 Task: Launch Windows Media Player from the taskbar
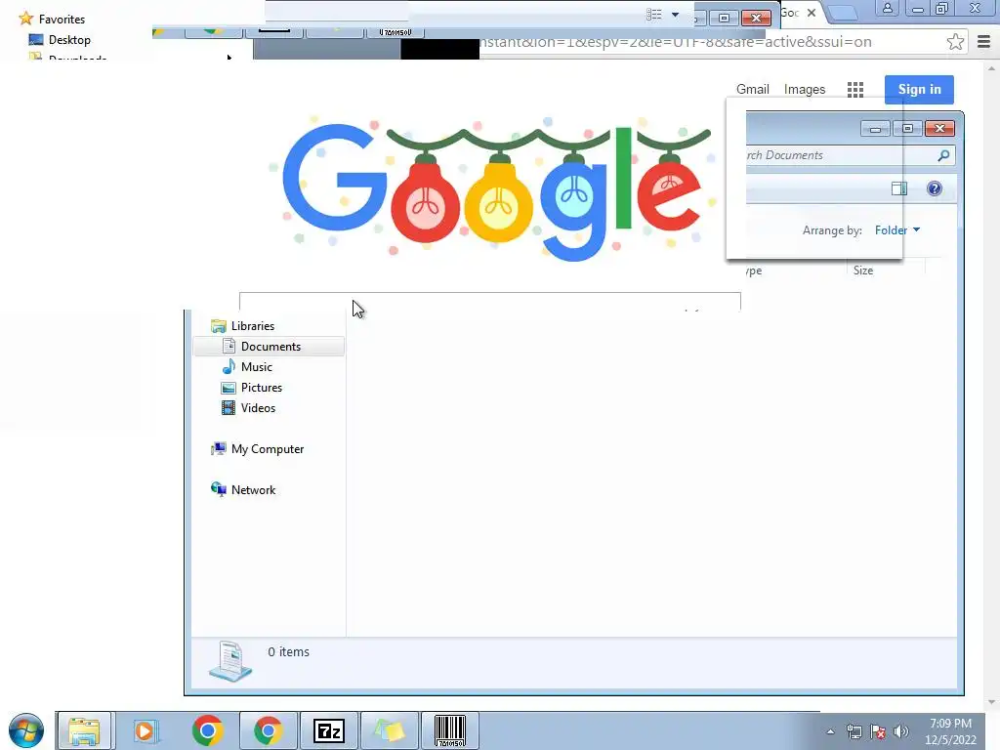[146, 730]
